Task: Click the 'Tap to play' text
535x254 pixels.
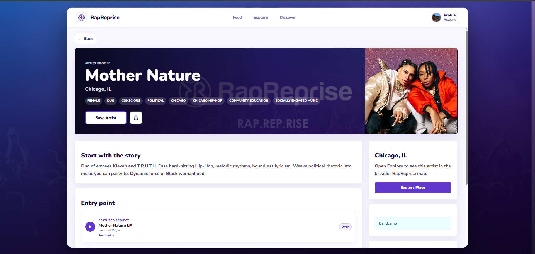Action: 106,235
